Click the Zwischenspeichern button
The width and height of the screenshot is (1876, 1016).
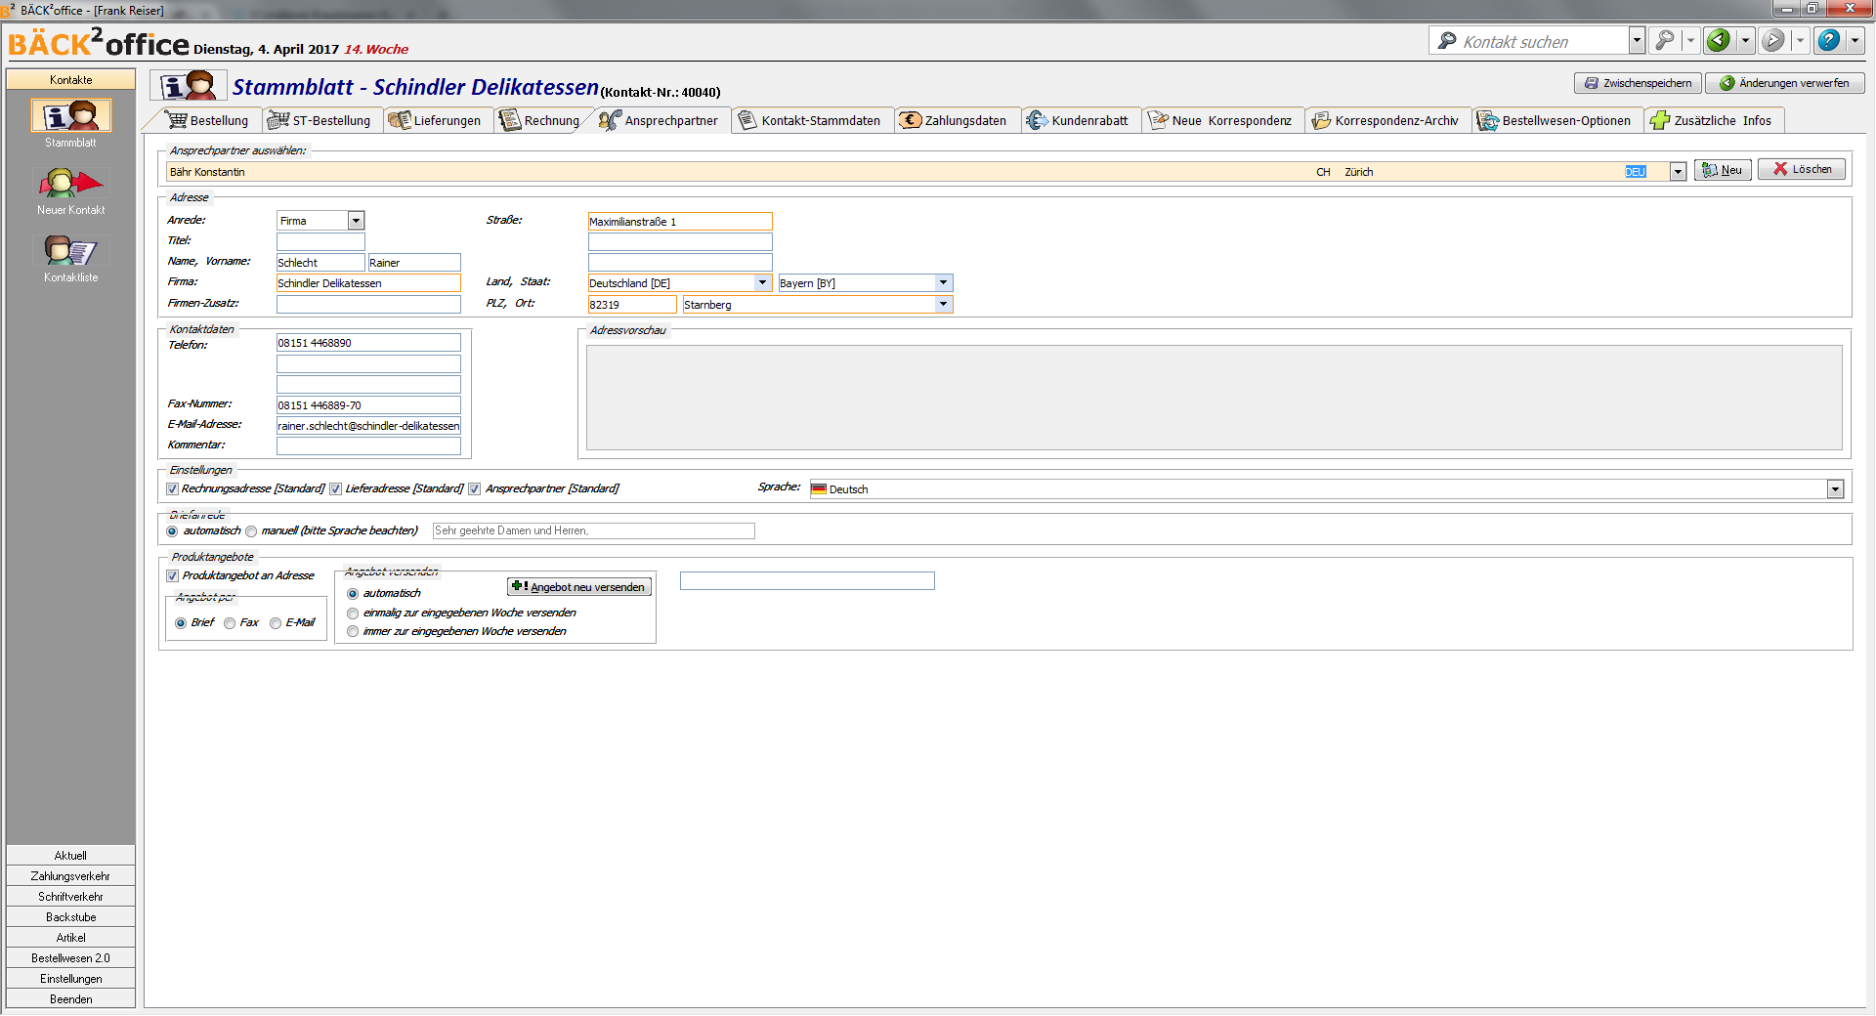[1638, 83]
